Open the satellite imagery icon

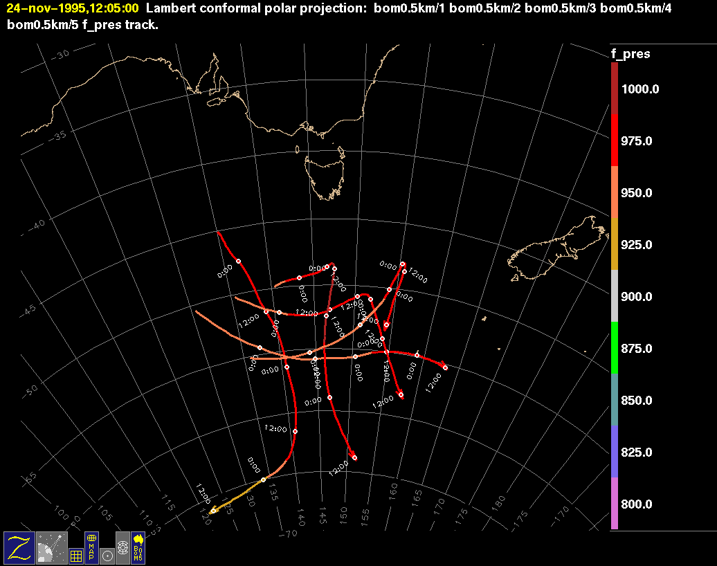coord(51,547)
